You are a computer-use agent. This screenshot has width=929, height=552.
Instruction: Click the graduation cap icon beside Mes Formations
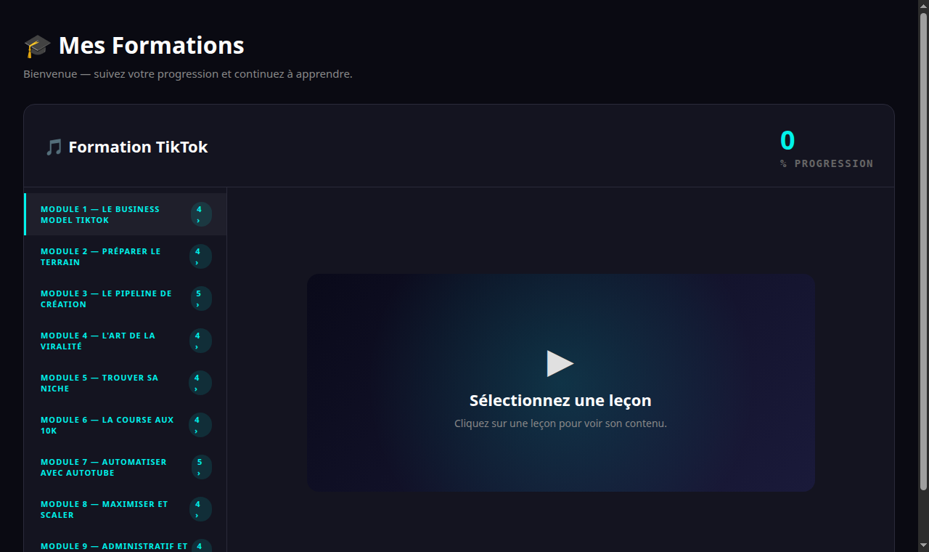point(37,46)
